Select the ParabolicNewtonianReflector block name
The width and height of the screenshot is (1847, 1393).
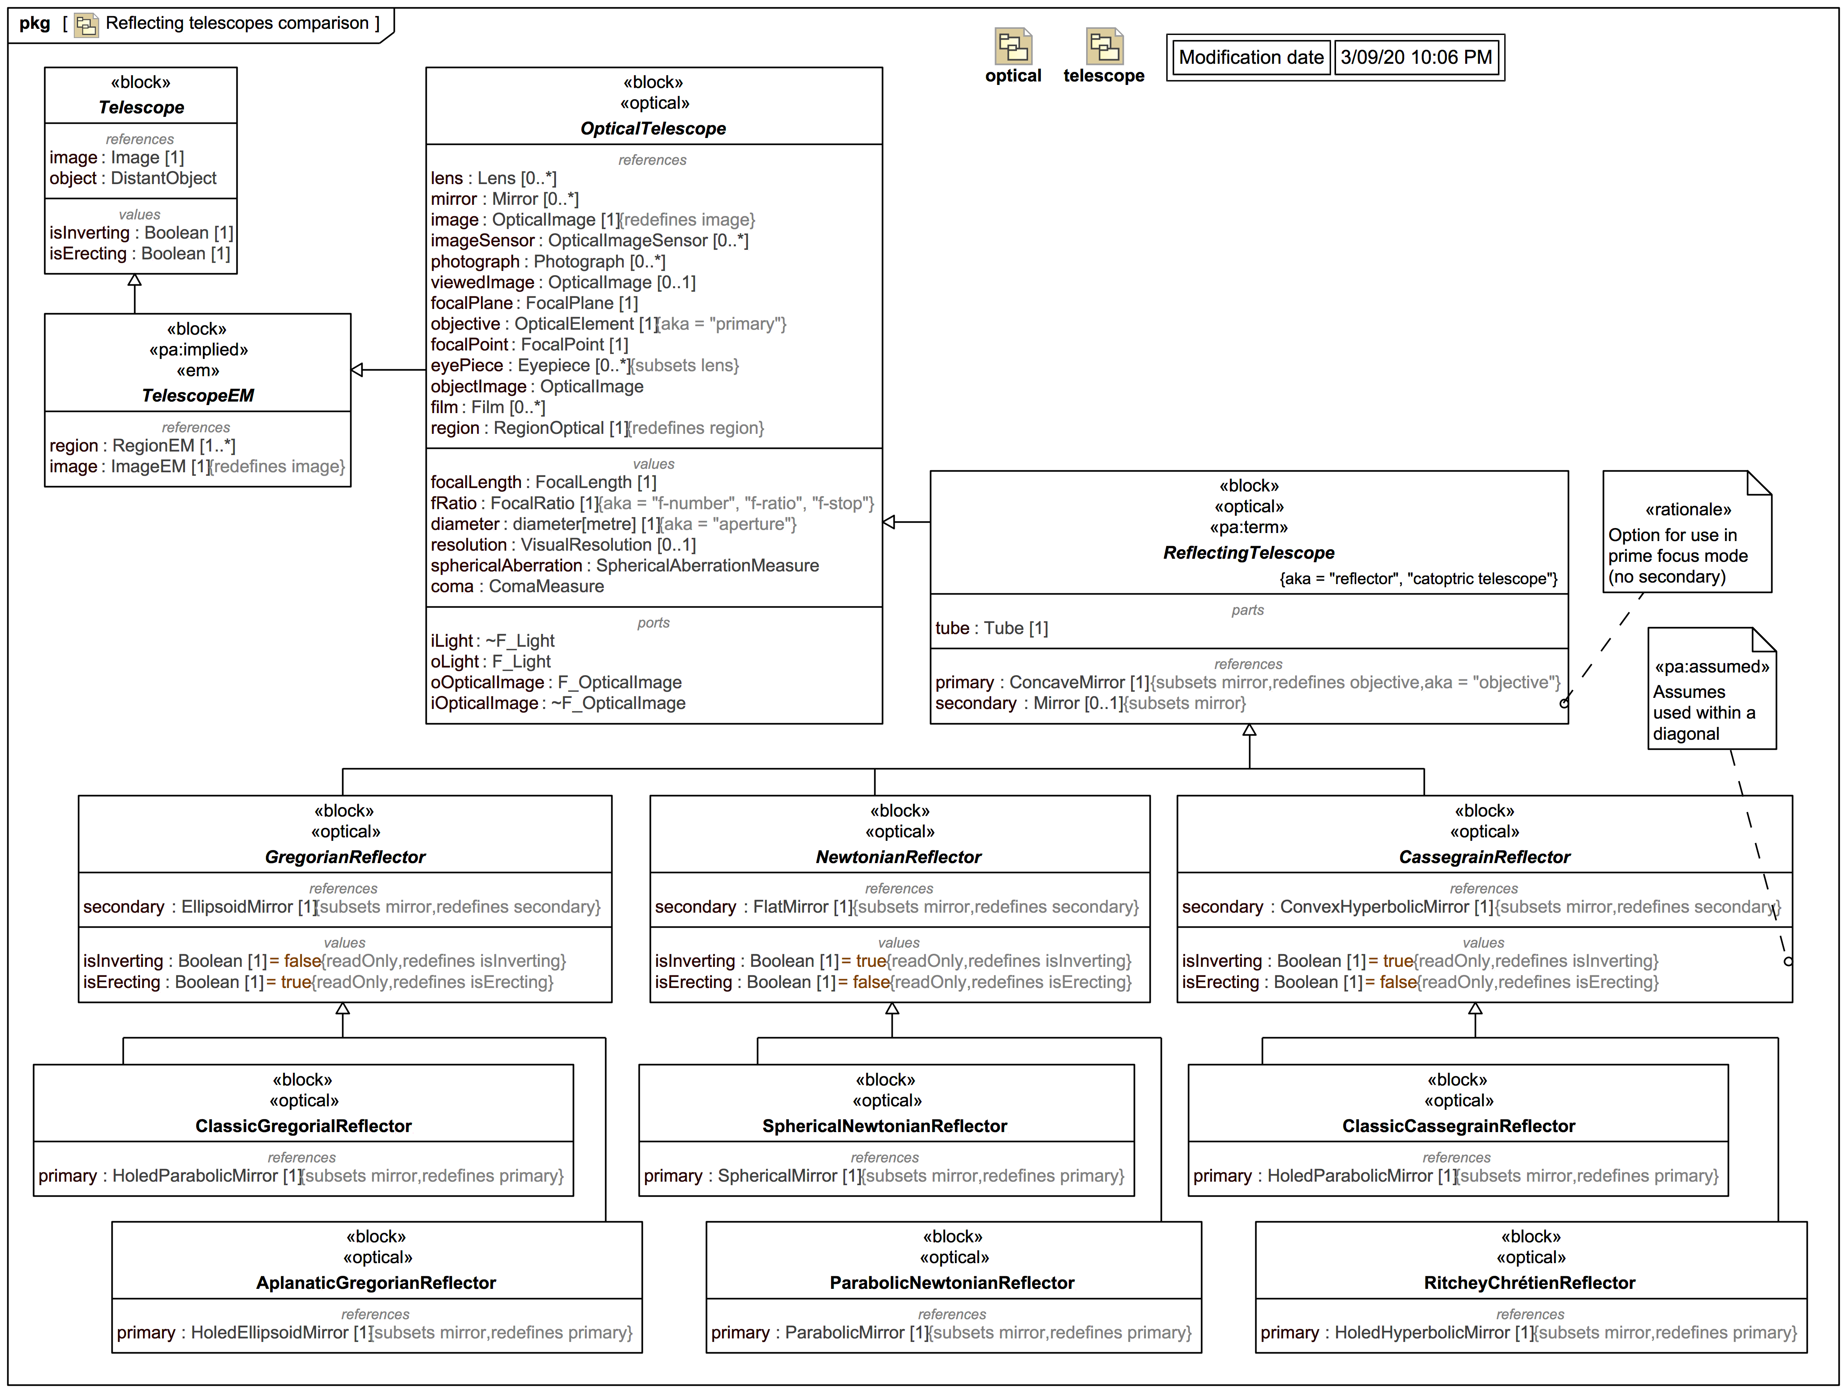click(952, 1283)
